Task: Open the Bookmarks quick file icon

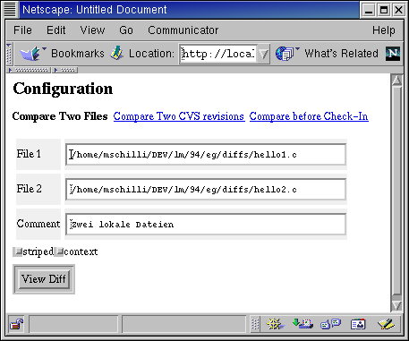Action: click(32, 54)
